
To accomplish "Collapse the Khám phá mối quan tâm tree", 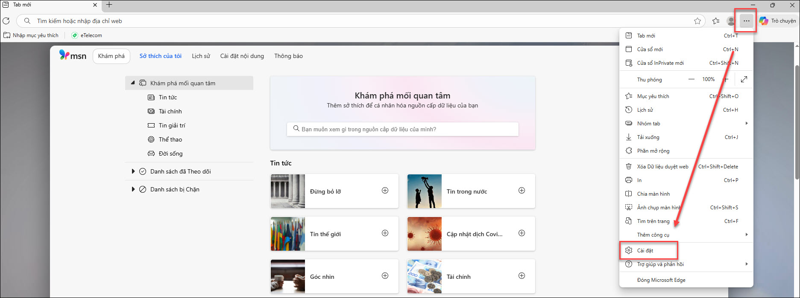I will (133, 83).
